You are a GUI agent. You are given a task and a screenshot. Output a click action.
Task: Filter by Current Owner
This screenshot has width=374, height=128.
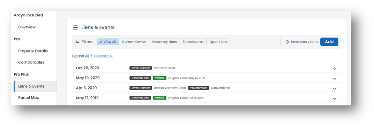(134, 42)
